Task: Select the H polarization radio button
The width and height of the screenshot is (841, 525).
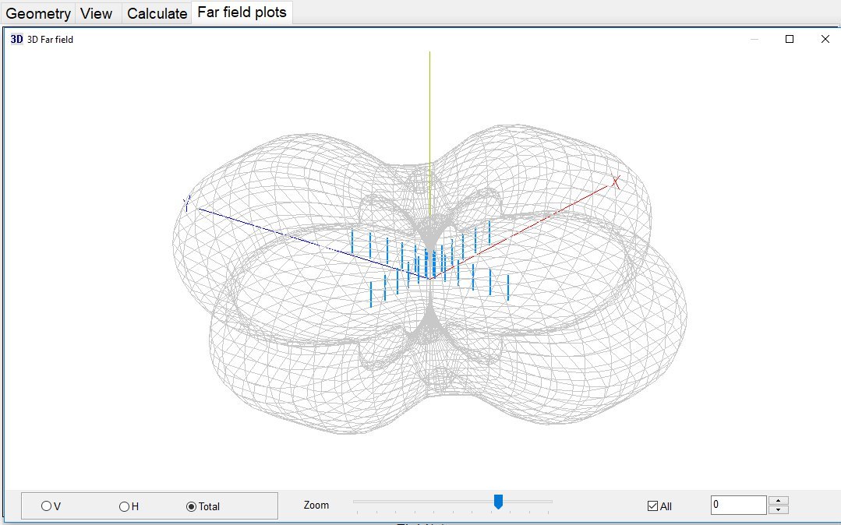Action: point(125,506)
